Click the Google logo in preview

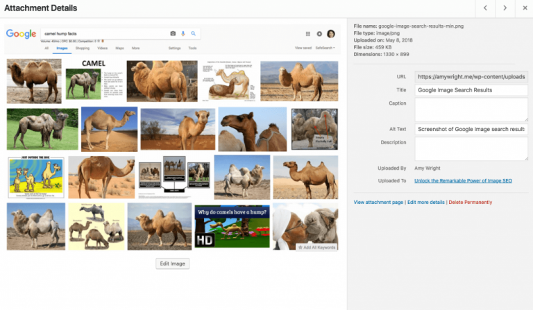pyautogui.click(x=21, y=33)
